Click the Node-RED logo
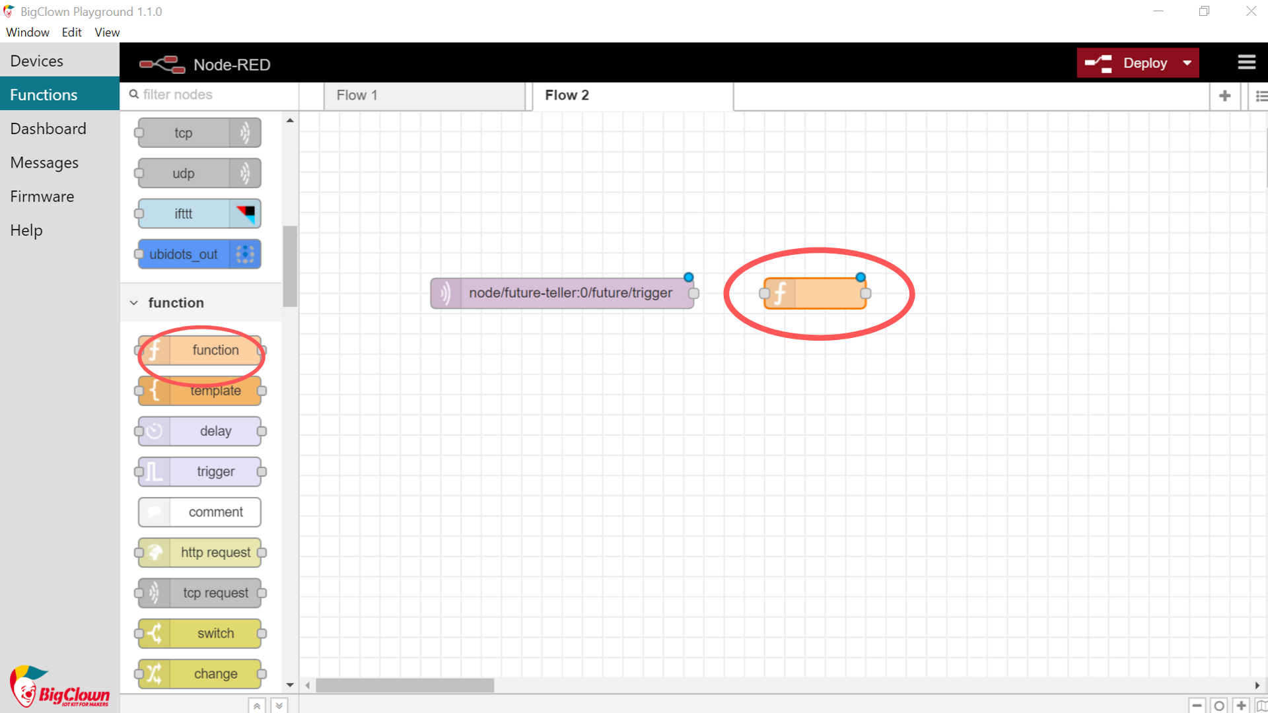Image resolution: width=1268 pixels, height=713 pixels. (x=162, y=64)
